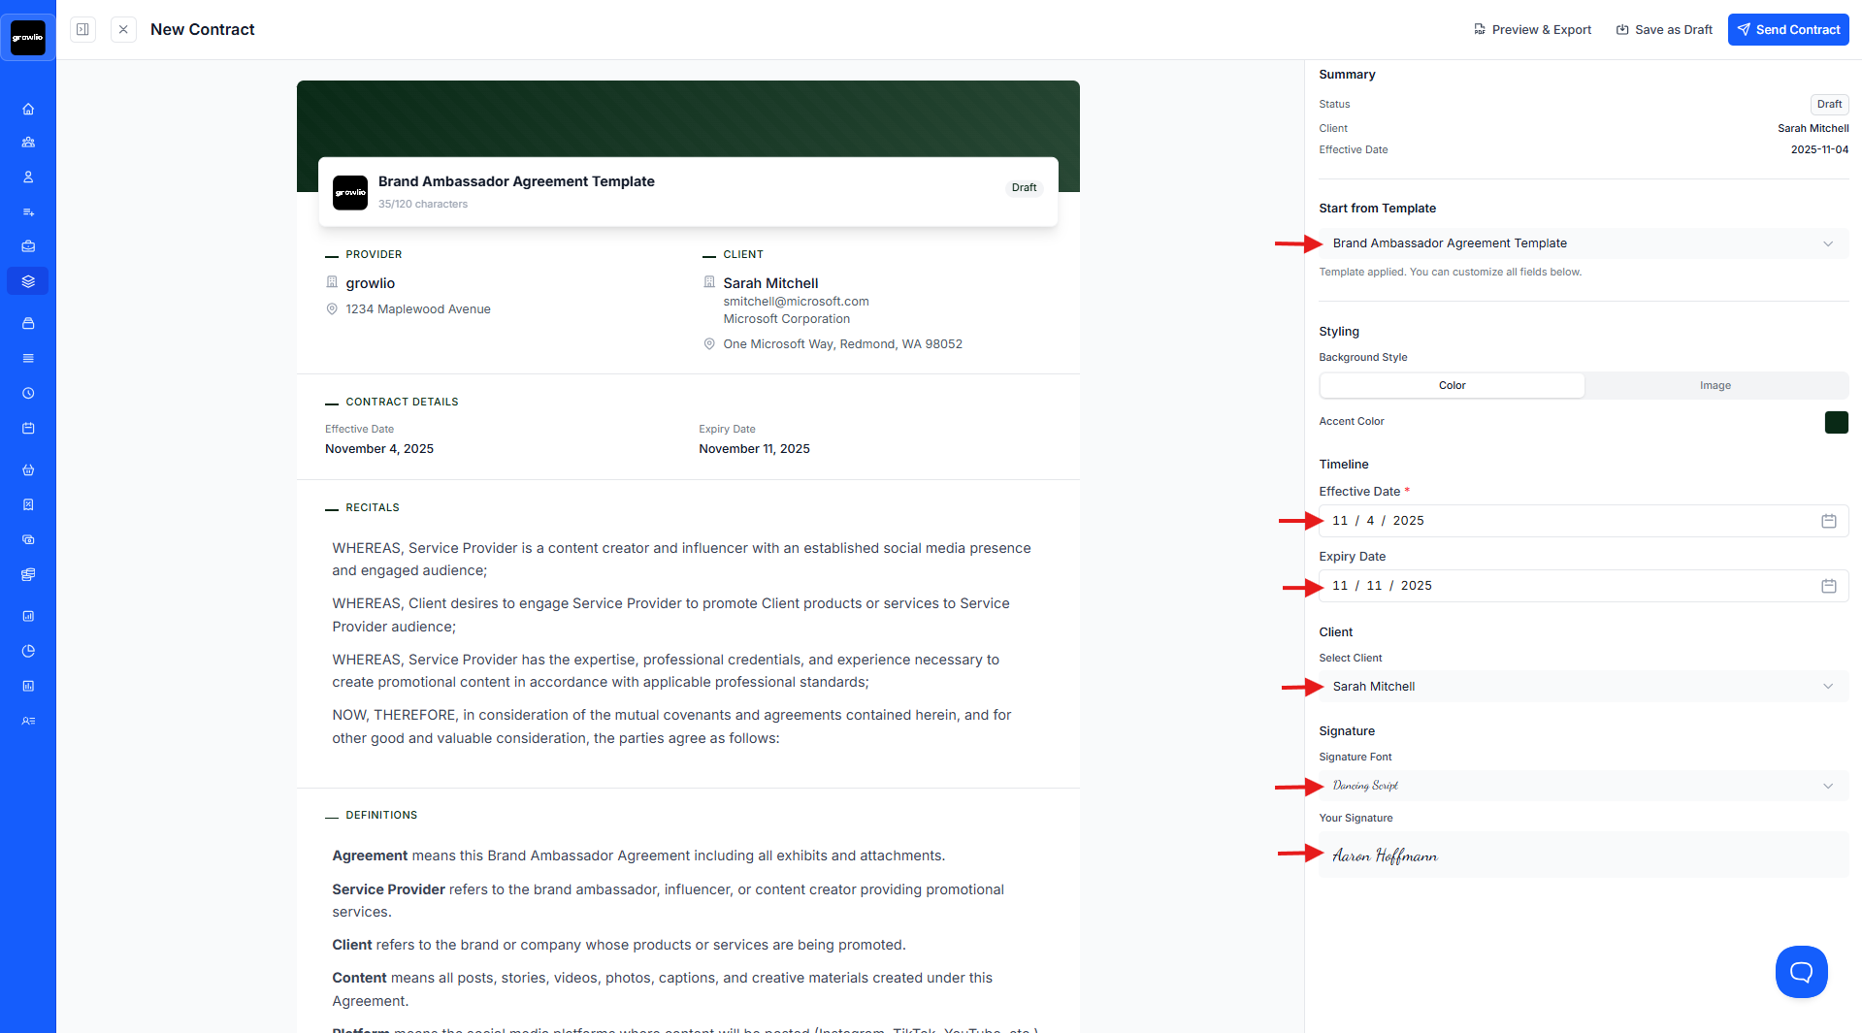Toggle the sidebar panel collapse icon
The width and height of the screenshot is (1862, 1033).
83,29
